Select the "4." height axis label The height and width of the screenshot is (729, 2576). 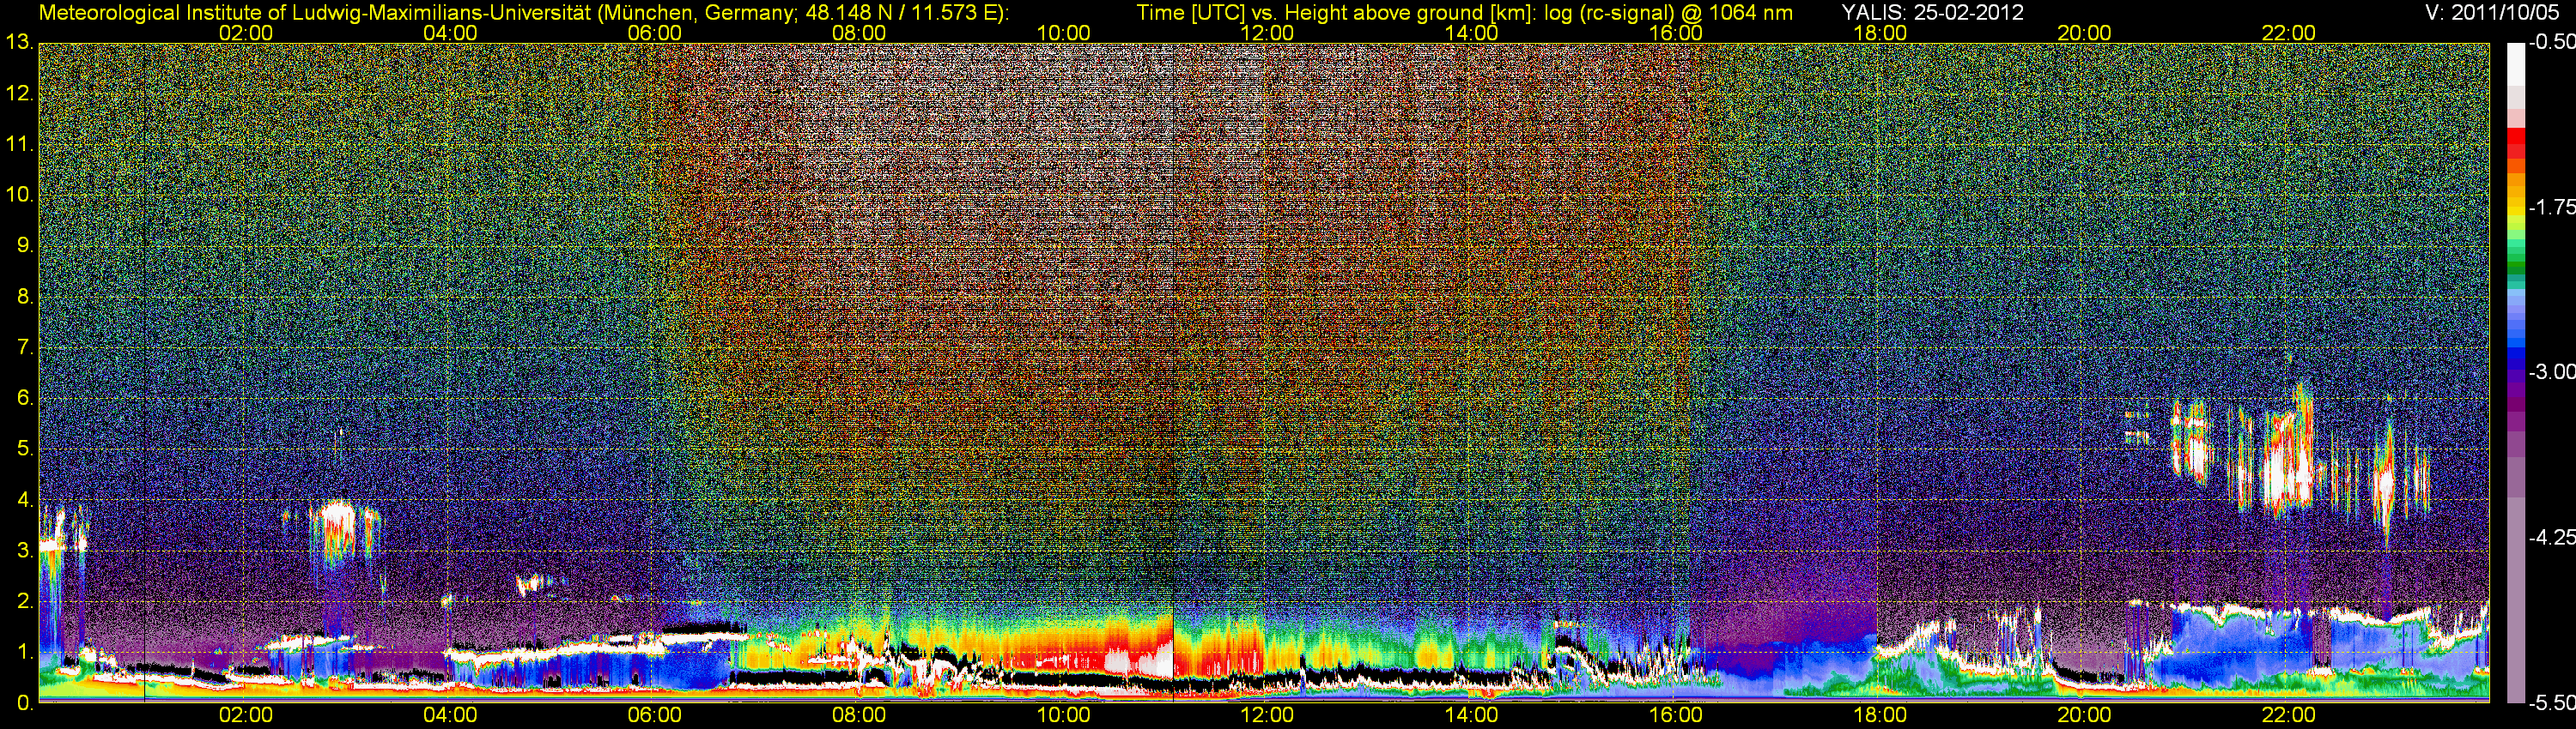[25, 500]
